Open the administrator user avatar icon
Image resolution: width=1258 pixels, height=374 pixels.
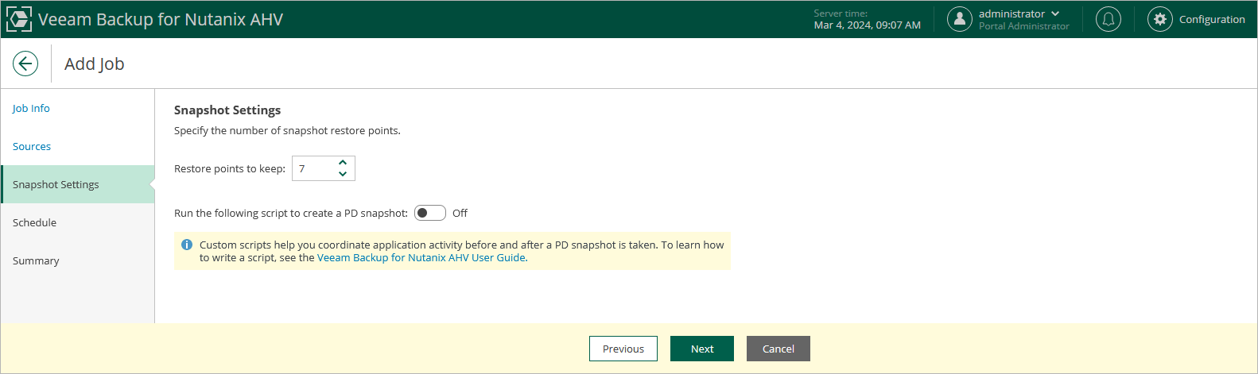pyautogui.click(x=960, y=19)
